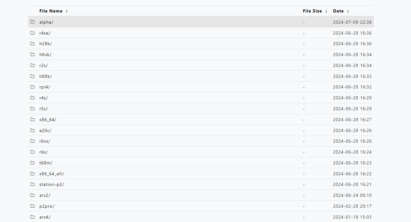
Task: Click the folder icon next to station-p2/
Action: [32, 184]
